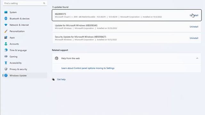Image resolution: width=205 pixels, height=115 pixels.
Task: Click the Find a setting search box
Action: 25,3
